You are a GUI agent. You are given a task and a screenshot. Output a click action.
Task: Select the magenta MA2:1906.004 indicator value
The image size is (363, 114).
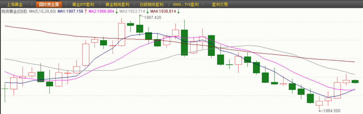pyautogui.click(x=101, y=11)
